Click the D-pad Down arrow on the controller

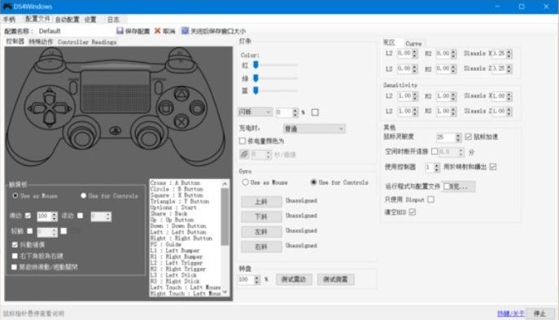coord(49,118)
